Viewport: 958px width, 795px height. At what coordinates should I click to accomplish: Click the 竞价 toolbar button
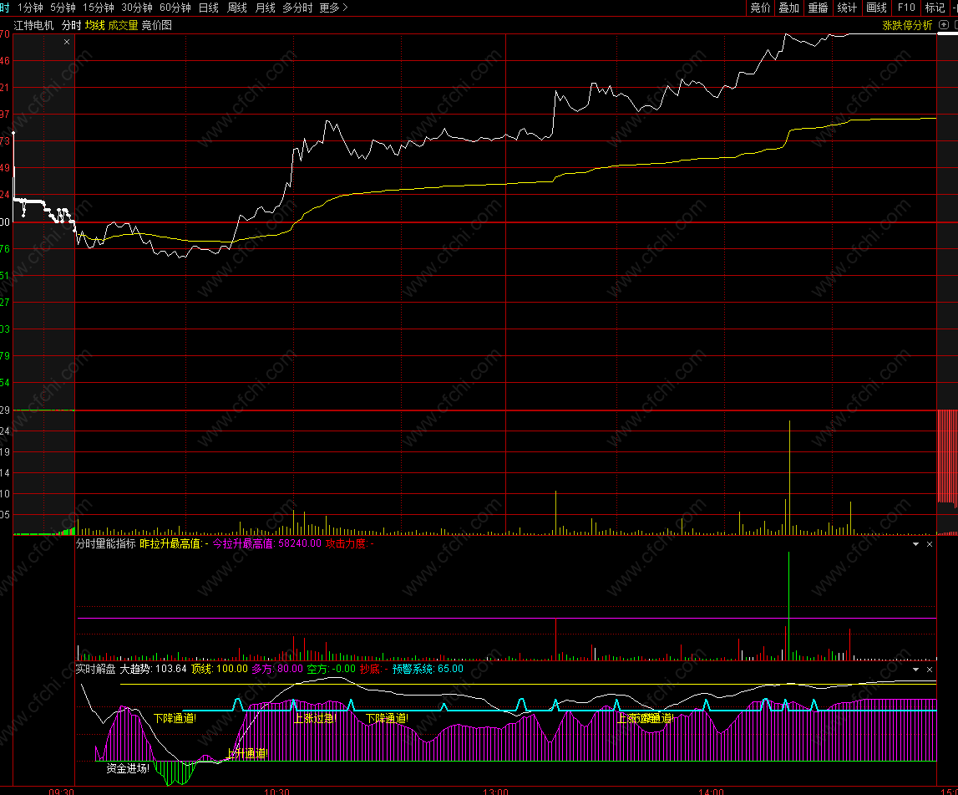[760, 8]
